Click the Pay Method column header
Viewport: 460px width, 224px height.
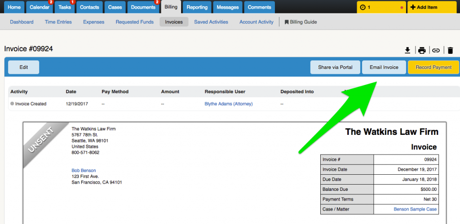(115, 92)
